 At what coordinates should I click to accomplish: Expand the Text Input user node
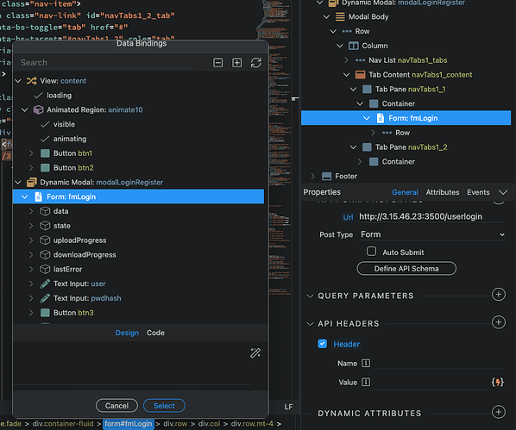tap(31, 284)
